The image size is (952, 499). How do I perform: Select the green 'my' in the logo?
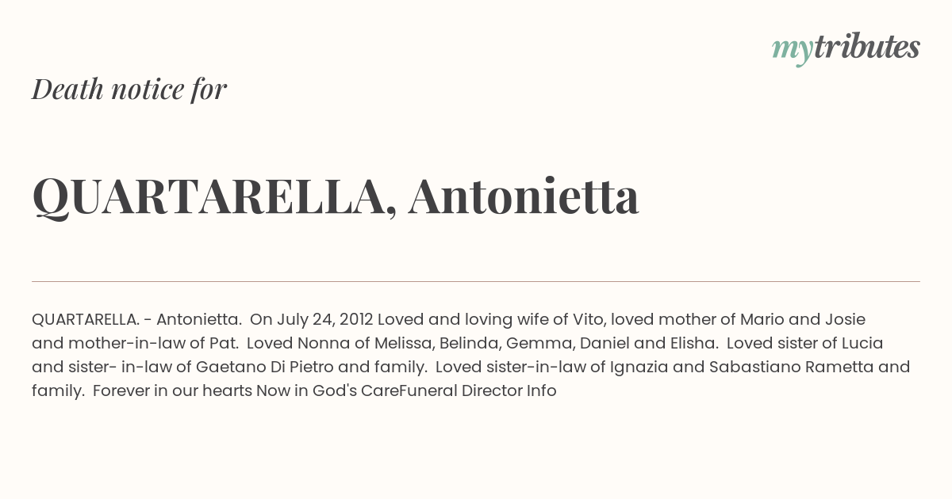pyautogui.click(x=792, y=51)
